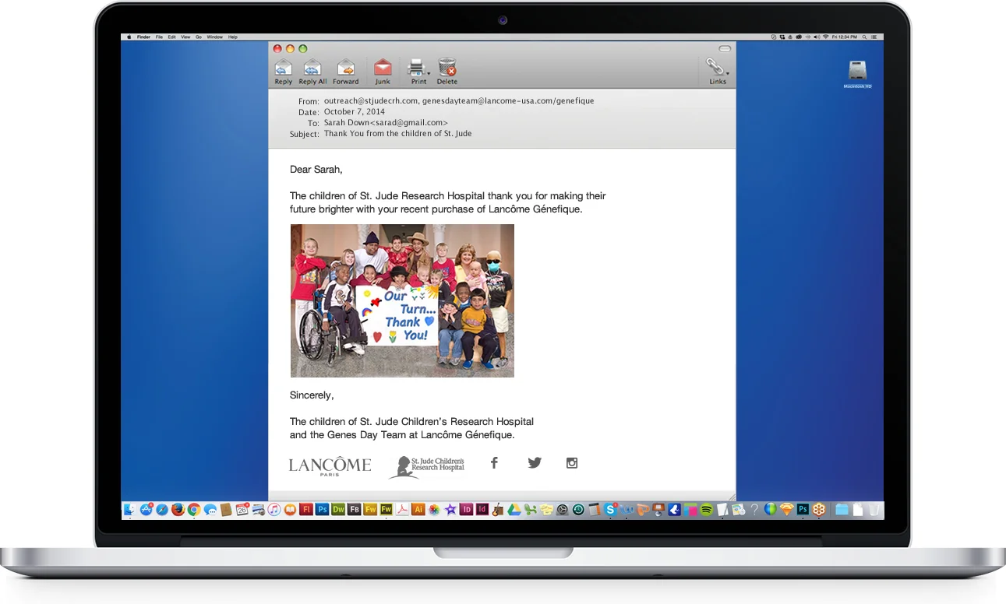Launch Adobe Flash (Fl) from the Dock

(x=306, y=509)
